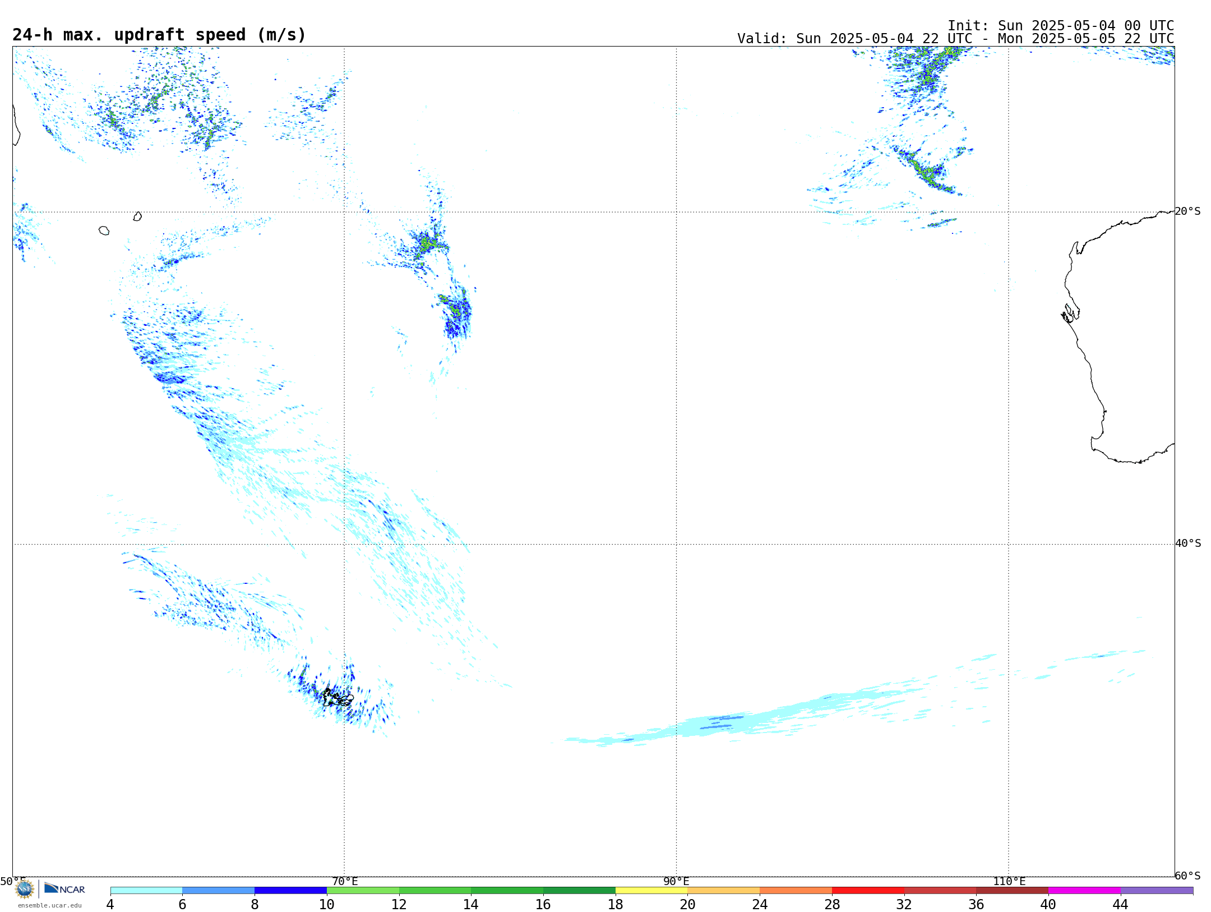Select the purple 44+ color swatch
Image resolution: width=1211 pixels, height=912 pixels.
point(1157,890)
